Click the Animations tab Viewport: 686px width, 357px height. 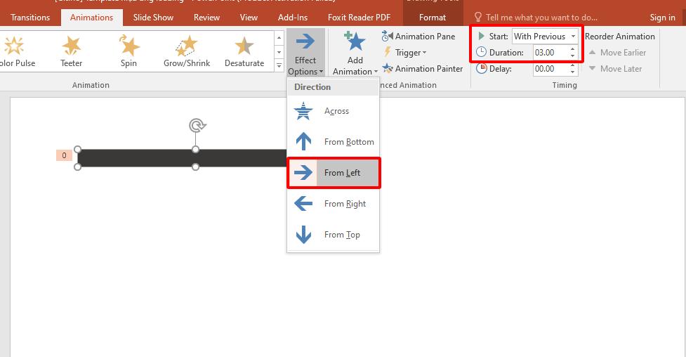[91, 18]
